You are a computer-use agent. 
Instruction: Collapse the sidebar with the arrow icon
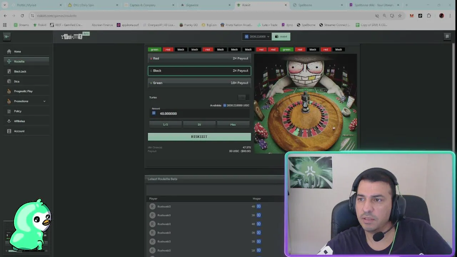pyautogui.click(x=6, y=36)
